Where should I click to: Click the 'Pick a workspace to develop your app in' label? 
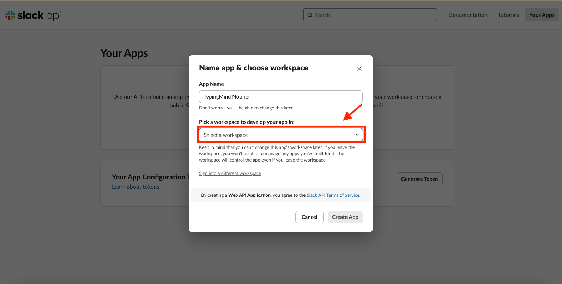click(247, 122)
